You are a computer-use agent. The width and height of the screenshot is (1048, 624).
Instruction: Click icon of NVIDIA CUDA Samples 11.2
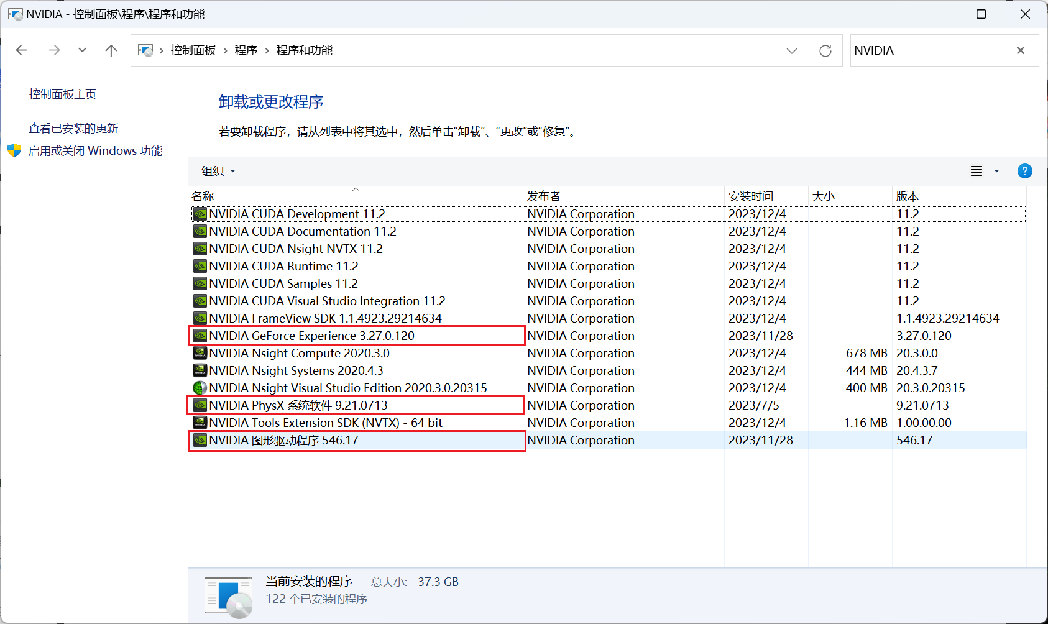click(200, 284)
